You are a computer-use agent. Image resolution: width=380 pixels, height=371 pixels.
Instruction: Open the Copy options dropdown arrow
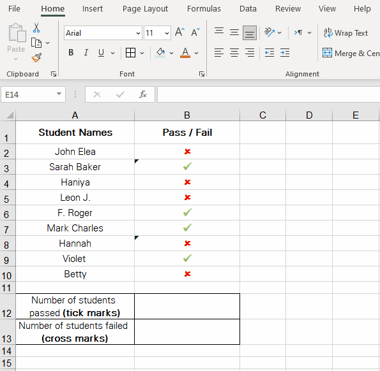47,43
